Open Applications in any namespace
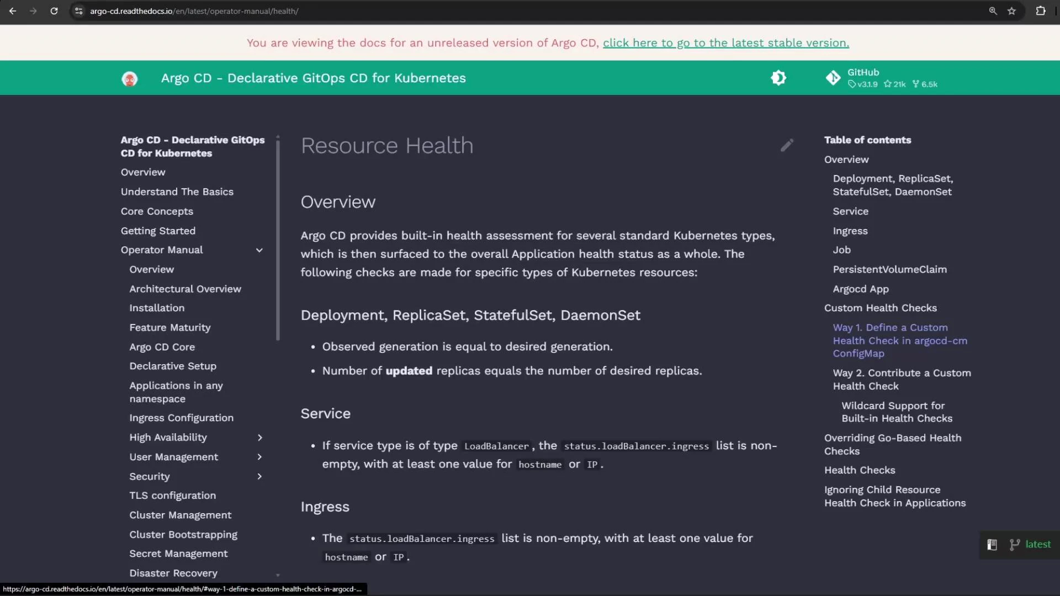Viewport: 1060px width, 596px height. [x=176, y=392]
